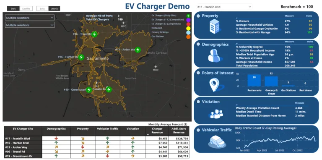Viewport: 322px width, 160px height.
Task: Click the Vehicular Traffic car icon
Action: [217, 142]
